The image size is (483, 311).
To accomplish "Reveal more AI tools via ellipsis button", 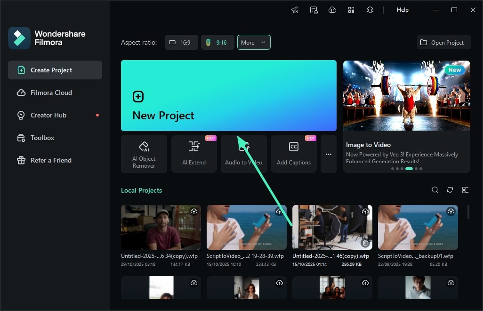I will click(x=328, y=154).
